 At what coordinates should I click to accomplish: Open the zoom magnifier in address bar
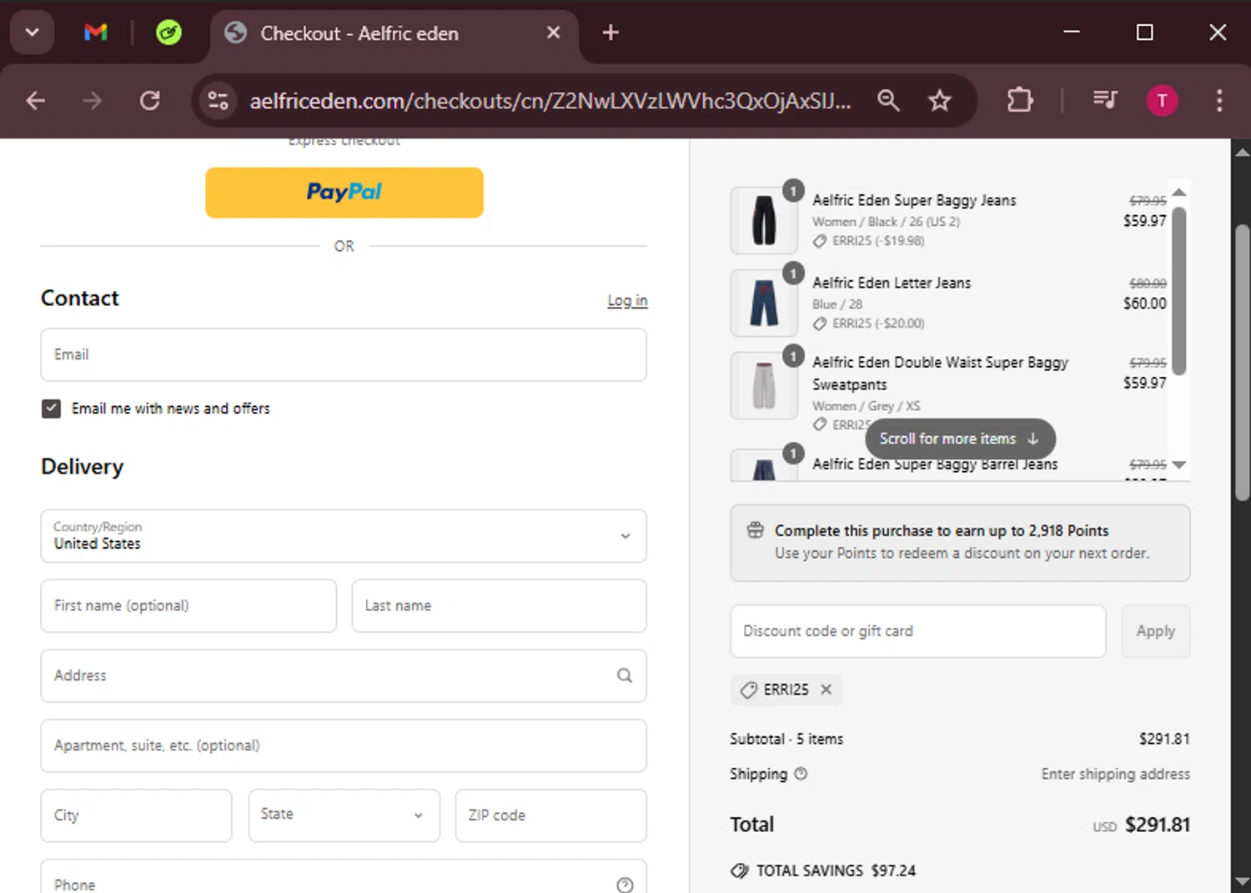[888, 101]
